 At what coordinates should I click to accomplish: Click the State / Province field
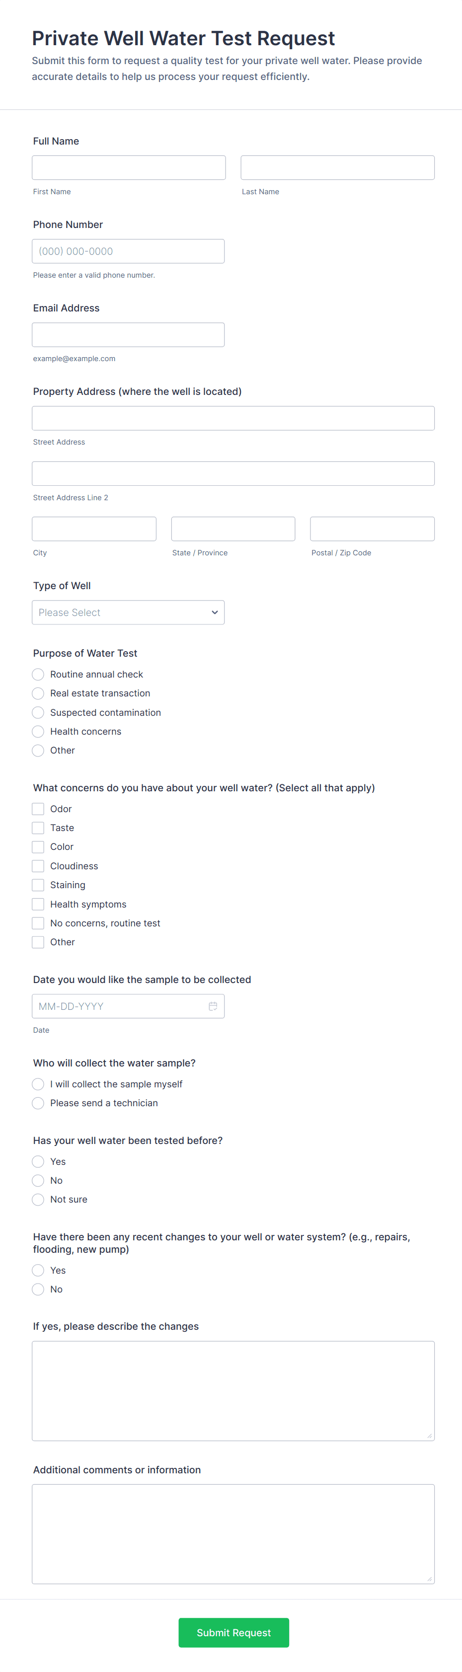click(x=233, y=529)
